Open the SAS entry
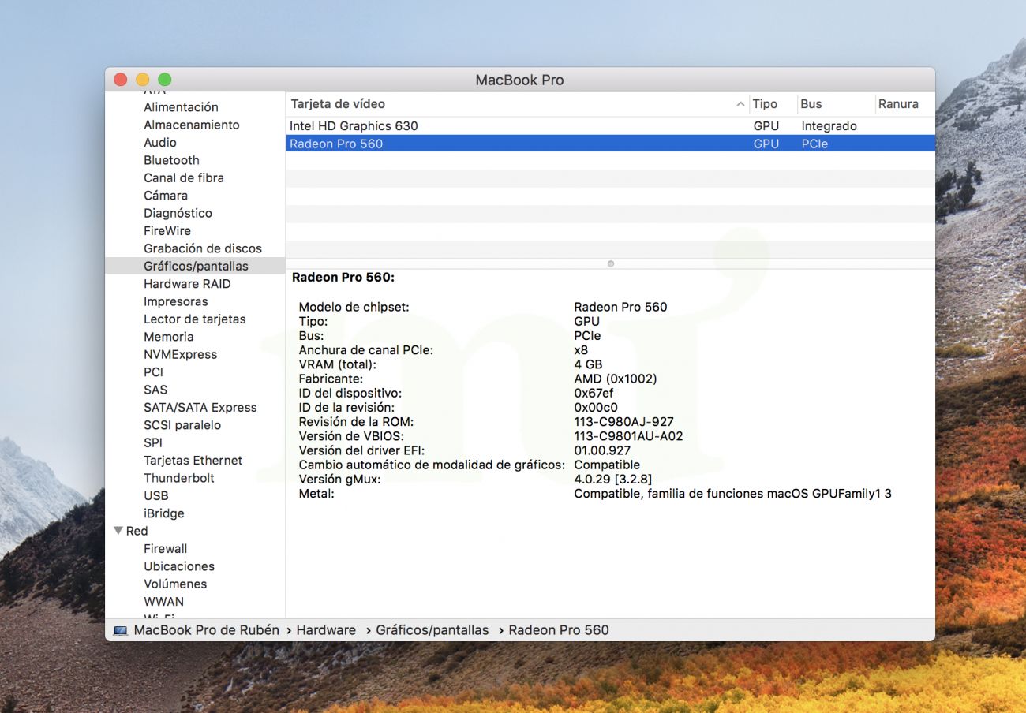The image size is (1026, 713). point(155,390)
